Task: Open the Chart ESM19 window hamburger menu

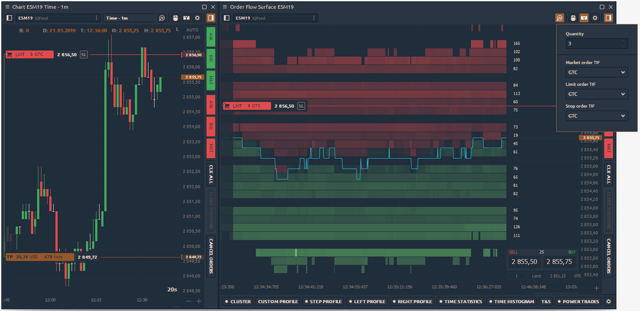Action: [7, 7]
